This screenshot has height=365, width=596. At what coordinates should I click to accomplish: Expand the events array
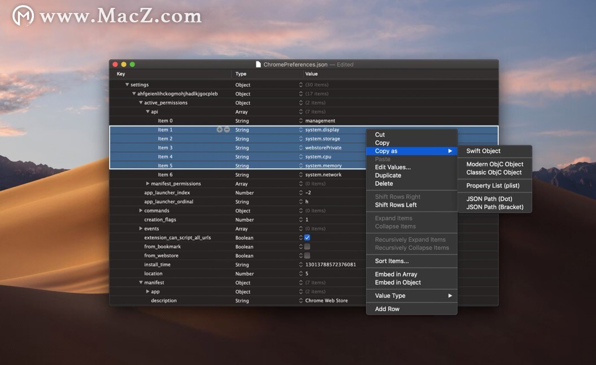click(141, 228)
